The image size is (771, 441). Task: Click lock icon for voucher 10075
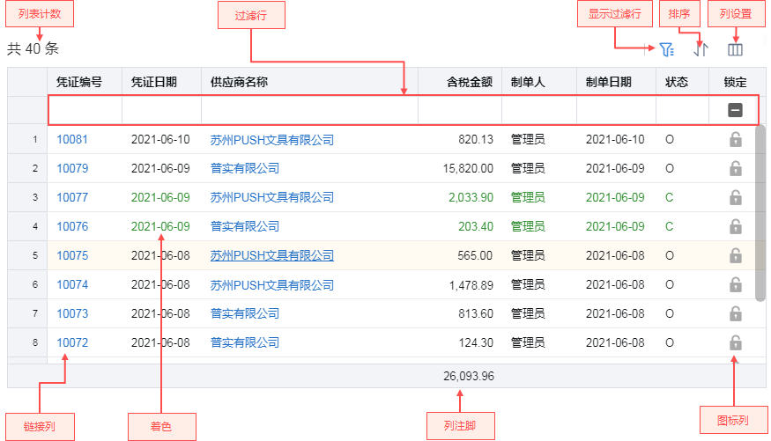pyautogui.click(x=735, y=255)
